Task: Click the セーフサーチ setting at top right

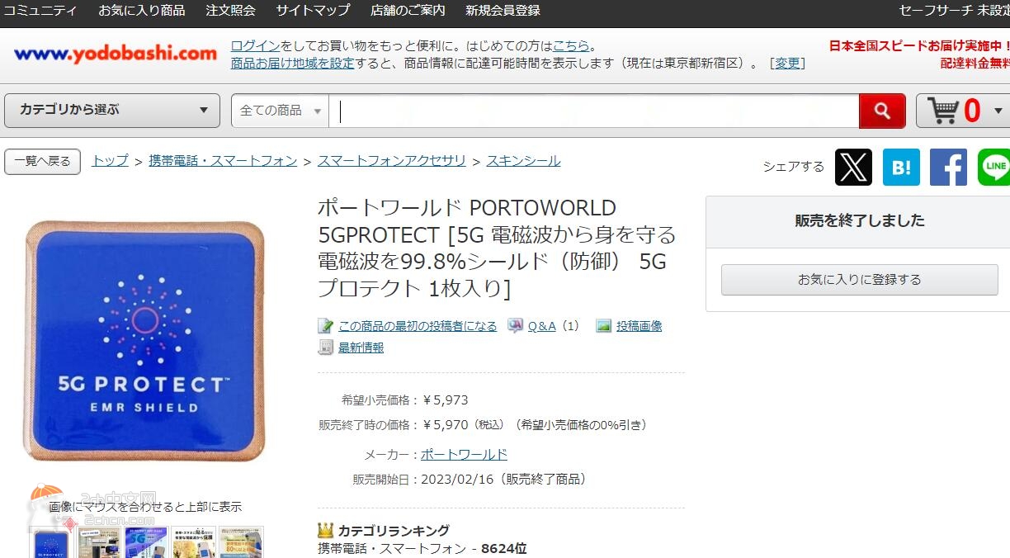Action: tap(954, 11)
